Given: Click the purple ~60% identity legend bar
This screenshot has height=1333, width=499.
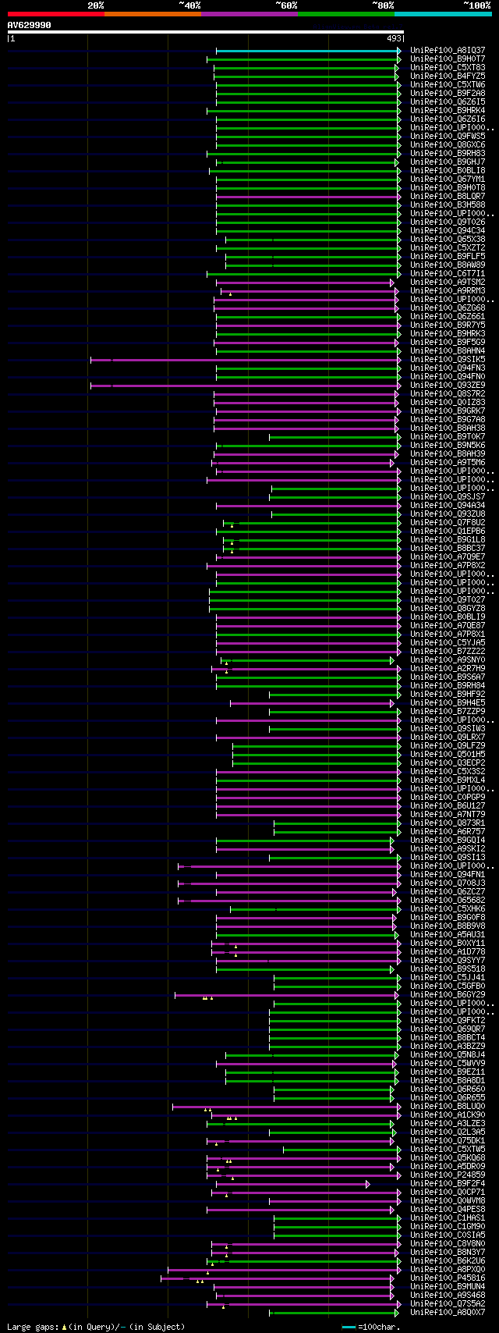Looking at the screenshot, I should (249, 14).
